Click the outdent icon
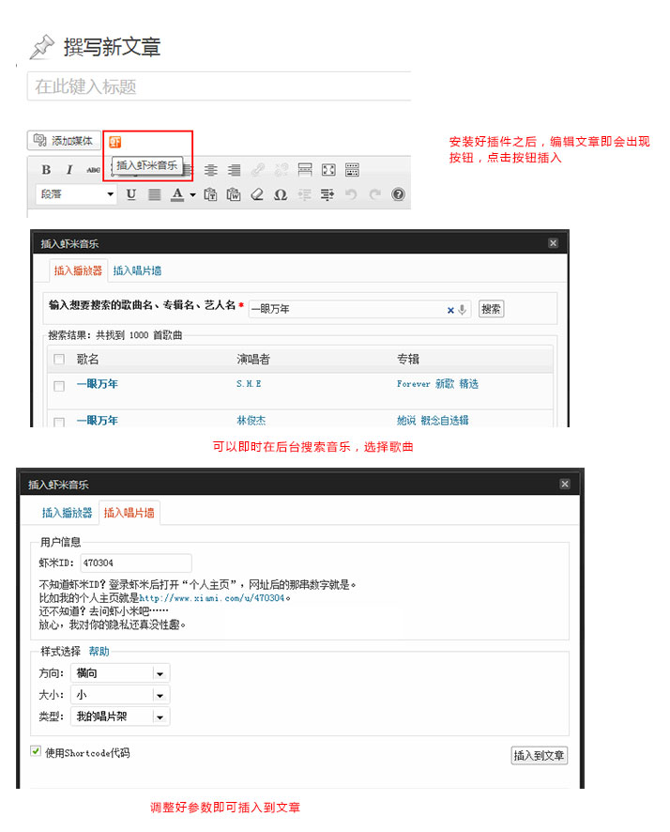The width and height of the screenshot is (670, 832). (304, 194)
